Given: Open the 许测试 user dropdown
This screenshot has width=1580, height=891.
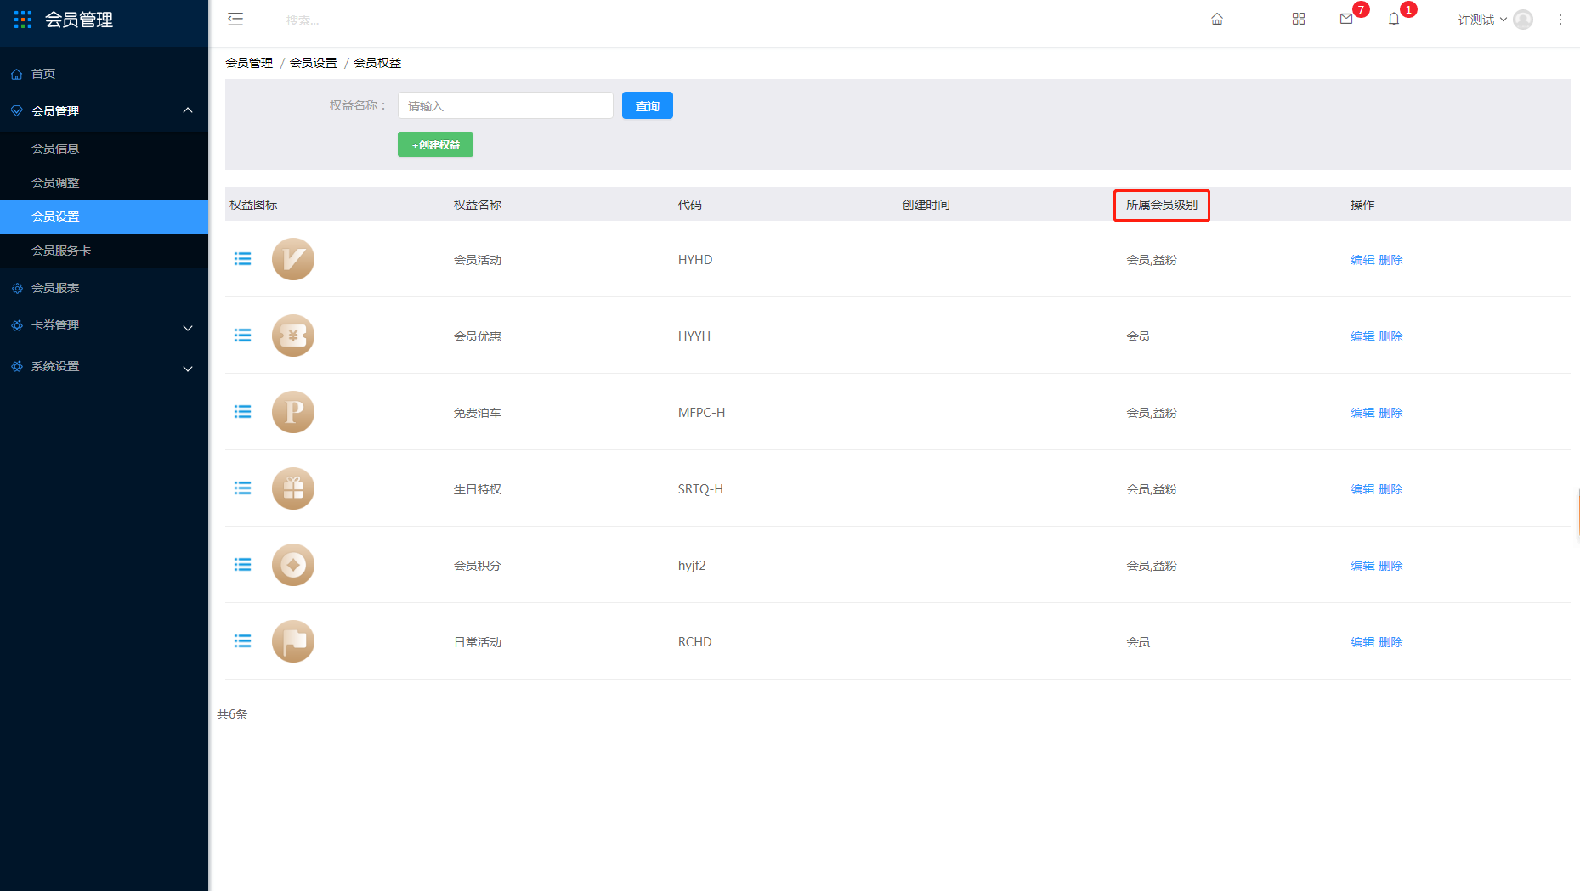Looking at the screenshot, I should (x=1482, y=20).
